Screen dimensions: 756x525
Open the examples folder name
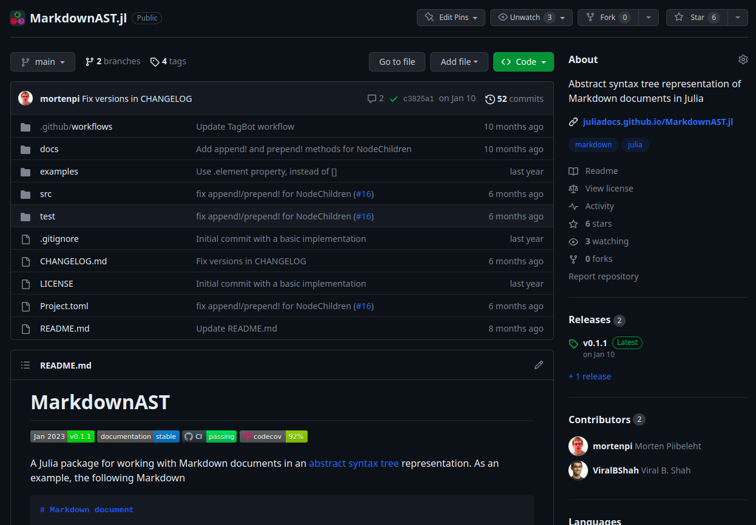59,172
